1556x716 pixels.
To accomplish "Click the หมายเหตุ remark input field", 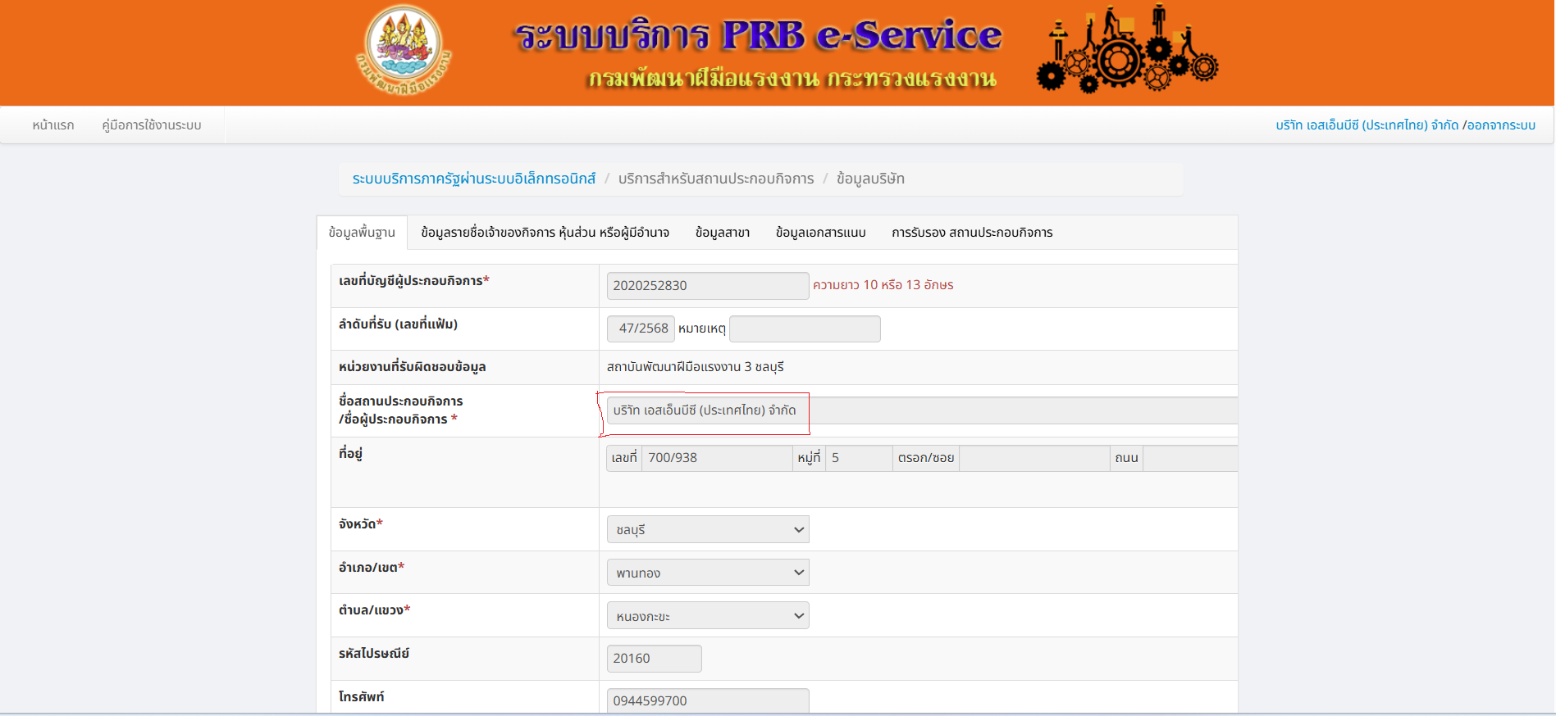I will pos(805,329).
